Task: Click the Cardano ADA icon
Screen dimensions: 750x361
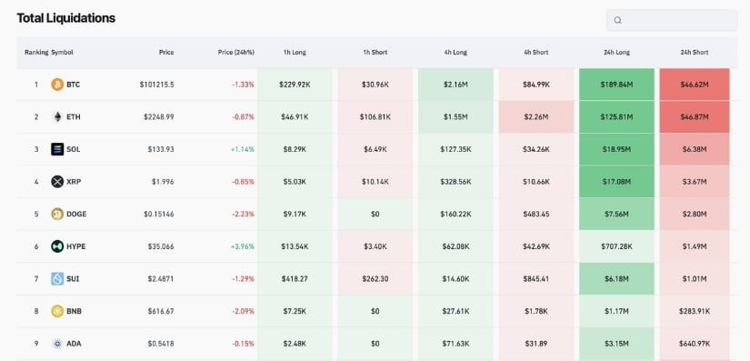Action: coord(57,344)
